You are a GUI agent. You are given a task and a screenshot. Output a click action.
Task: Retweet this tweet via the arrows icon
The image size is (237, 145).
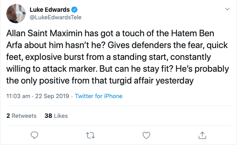(x=90, y=135)
